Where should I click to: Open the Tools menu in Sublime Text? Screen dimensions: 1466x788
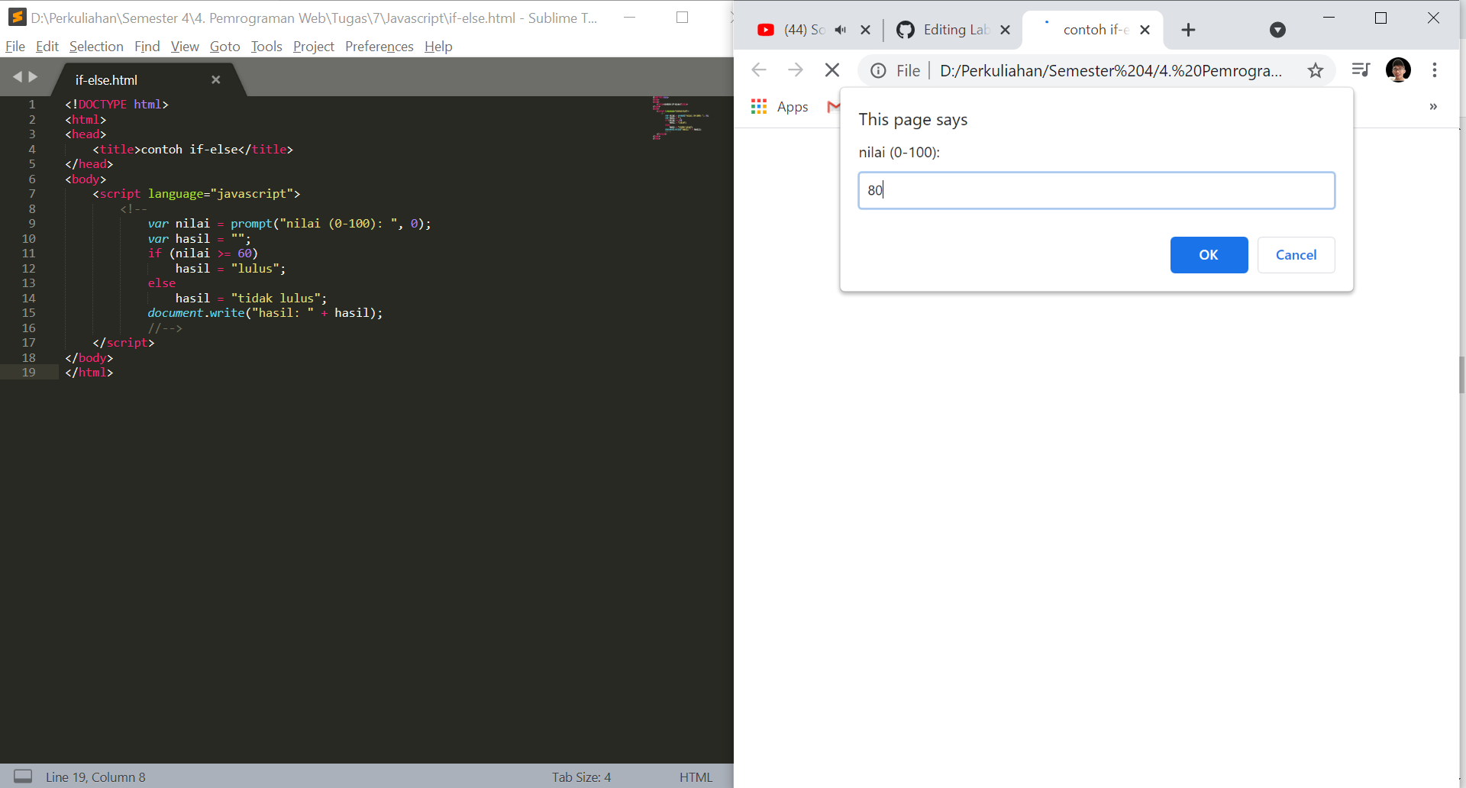point(266,47)
